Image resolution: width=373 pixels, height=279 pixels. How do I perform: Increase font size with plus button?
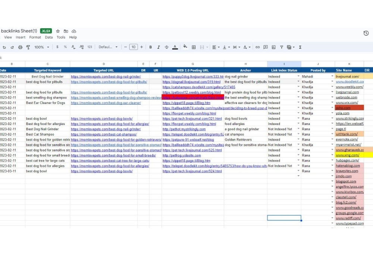141,47
